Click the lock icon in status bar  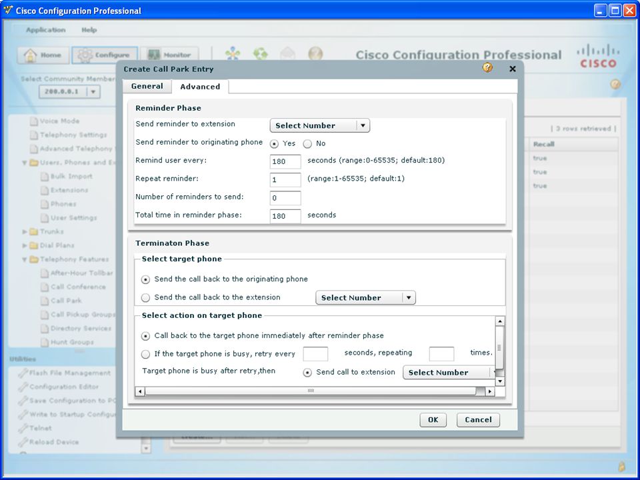(621, 466)
